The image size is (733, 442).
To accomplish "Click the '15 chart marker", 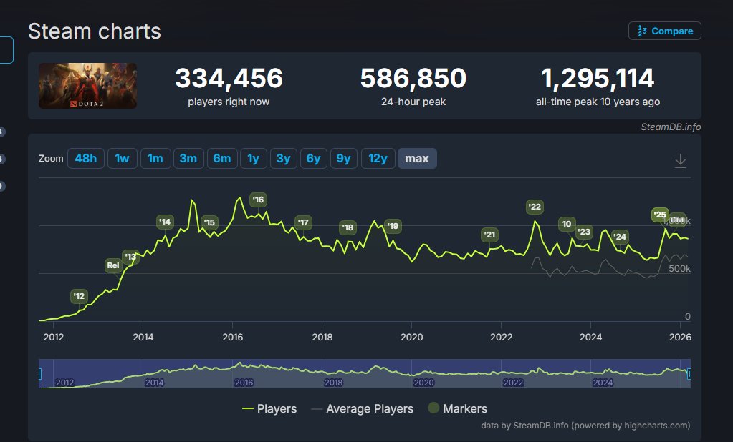I will coord(209,222).
